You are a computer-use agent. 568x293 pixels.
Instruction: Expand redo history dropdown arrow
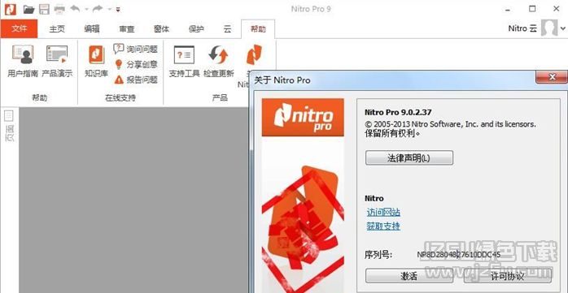tap(109, 10)
